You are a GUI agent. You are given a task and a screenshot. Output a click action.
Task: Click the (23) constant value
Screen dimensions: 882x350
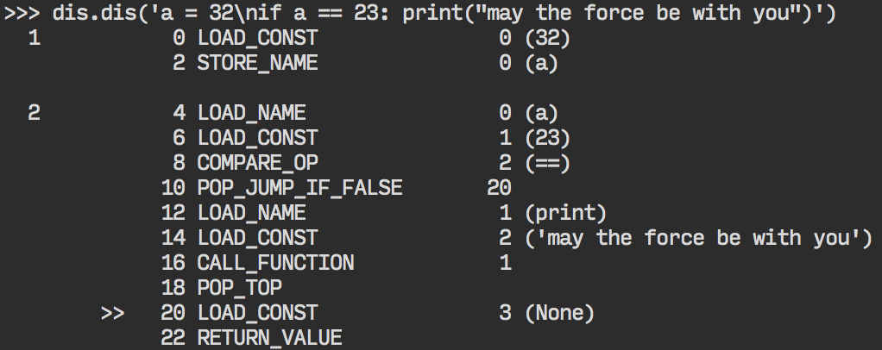pyautogui.click(x=547, y=137)
